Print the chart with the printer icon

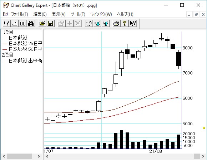coord(116,23)
